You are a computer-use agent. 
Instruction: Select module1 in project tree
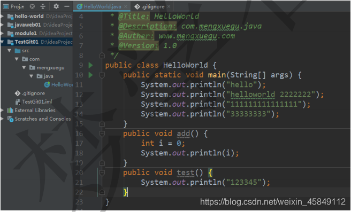[x=26, y=33]
